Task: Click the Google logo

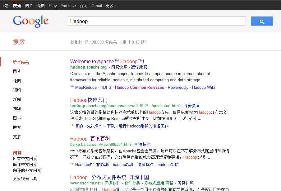Action: pyautogui.click(x=31, y=21)
